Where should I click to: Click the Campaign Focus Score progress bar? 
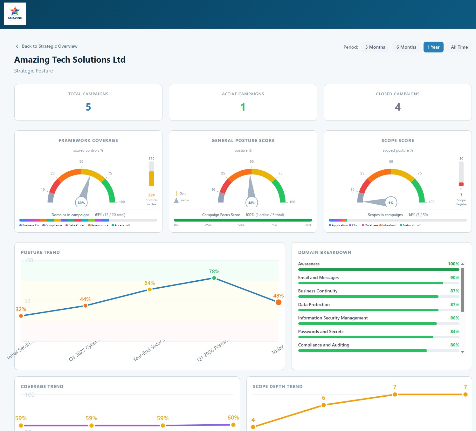click(243, 220)
